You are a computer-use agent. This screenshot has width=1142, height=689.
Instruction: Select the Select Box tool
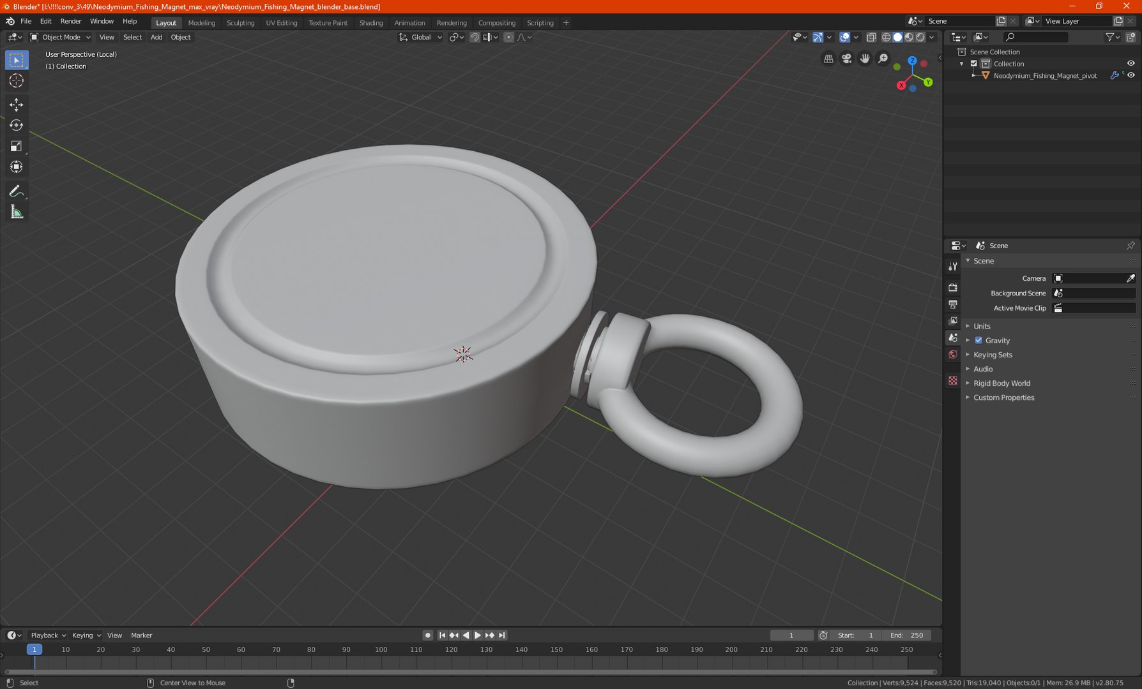[x=17, y=60]
